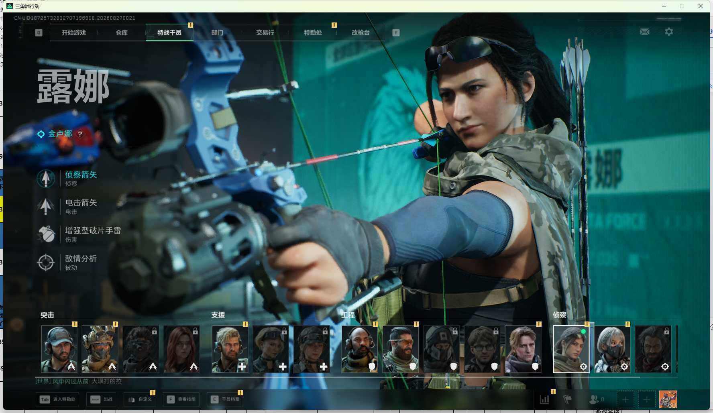
Task: Click the question mark beside 金卢娜
Action: point(80,134)
